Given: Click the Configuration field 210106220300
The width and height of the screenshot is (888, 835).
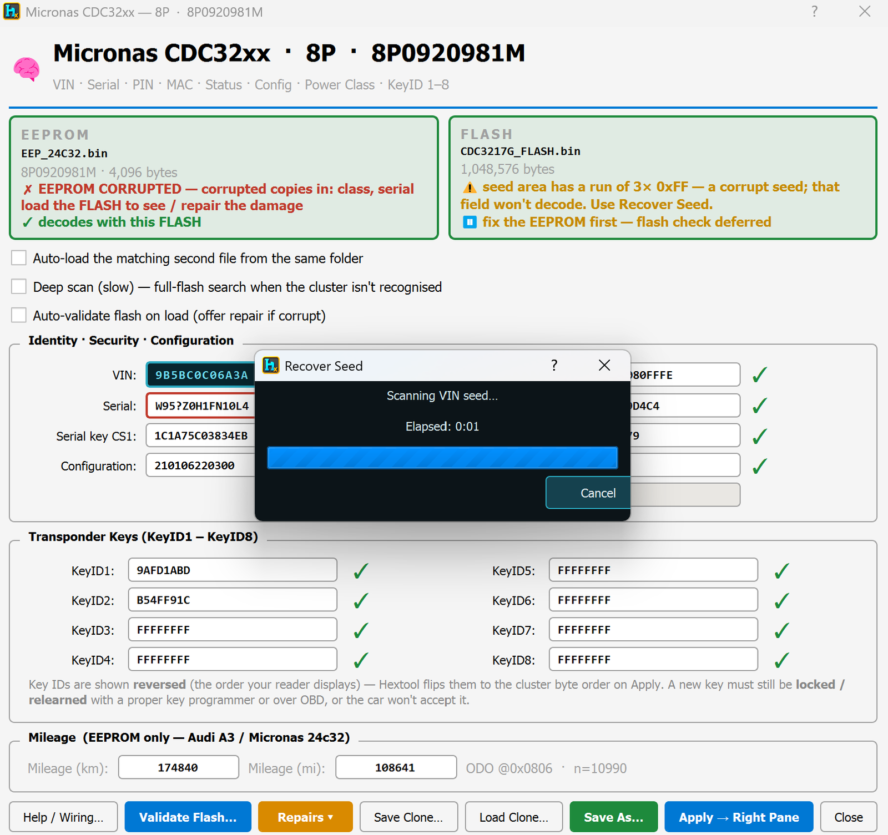Looking at the screenshot, I should coord(201,465).
